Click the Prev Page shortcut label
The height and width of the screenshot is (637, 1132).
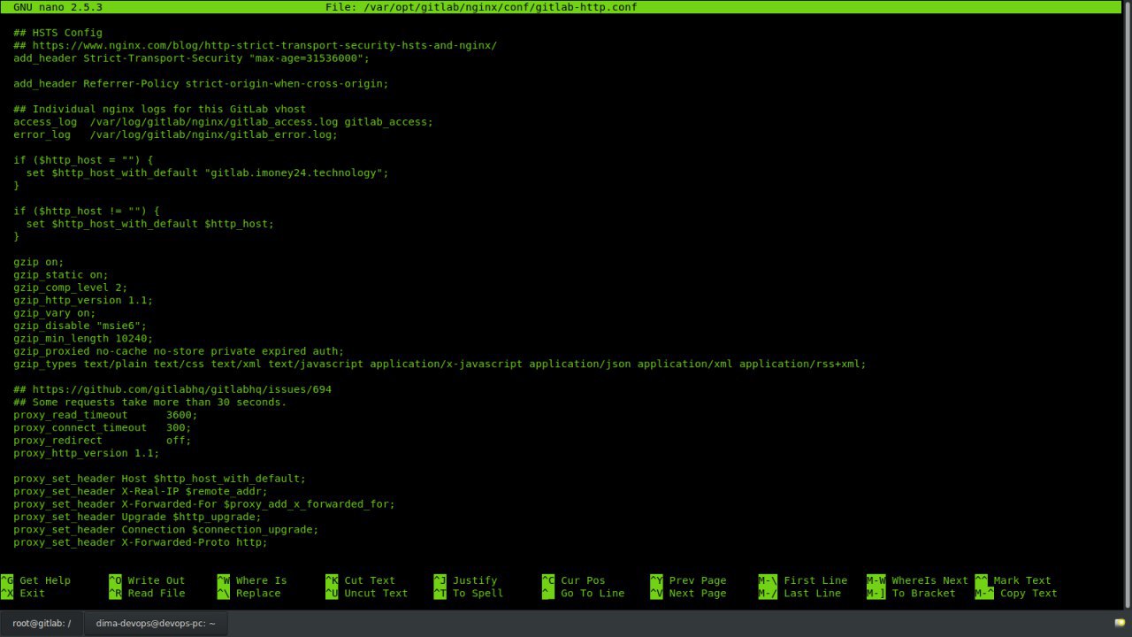[698, 580]
